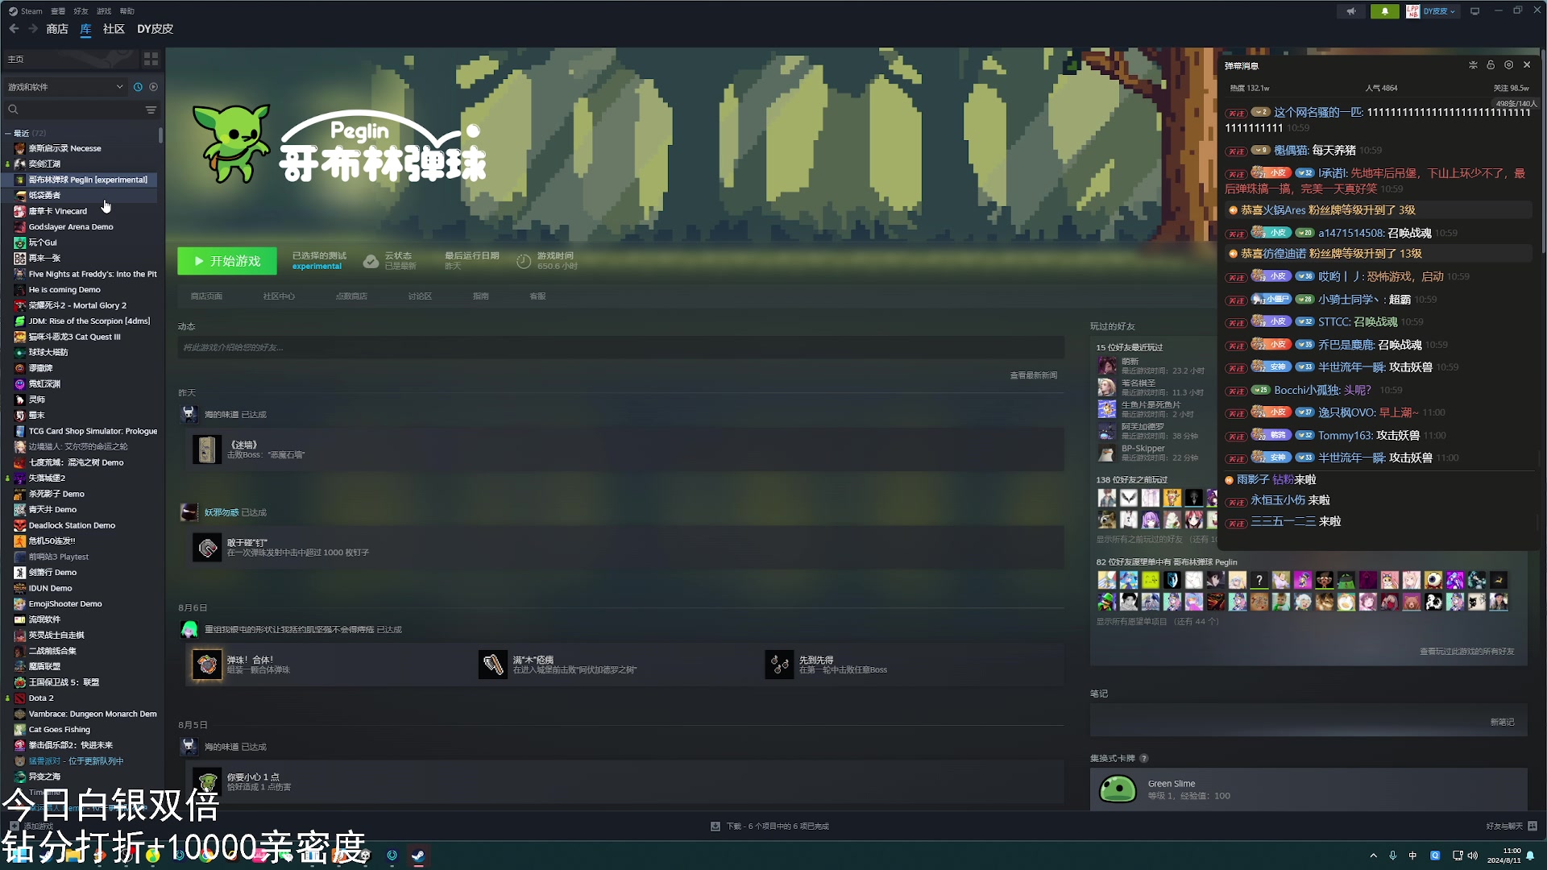This screenshot has width=1547, height=870.
Task: Open Steam notifications bell
Action: (1384, 11)
